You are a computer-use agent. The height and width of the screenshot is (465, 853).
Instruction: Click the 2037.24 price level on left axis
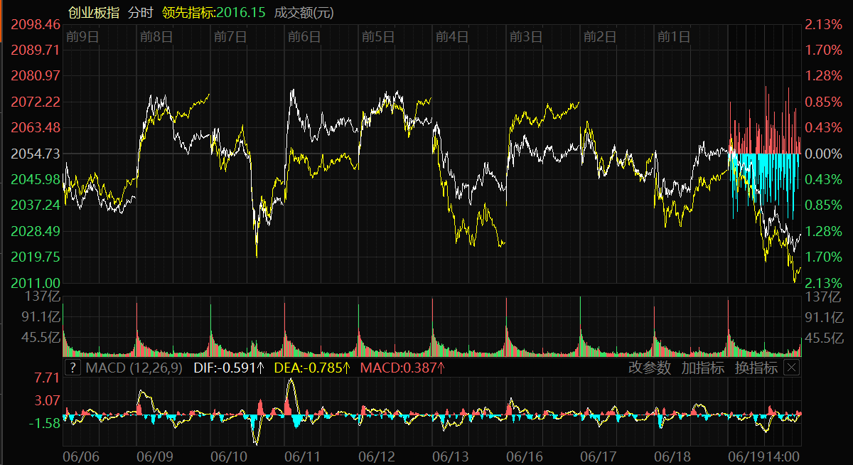pyautogui.click(x=36, y=205)
